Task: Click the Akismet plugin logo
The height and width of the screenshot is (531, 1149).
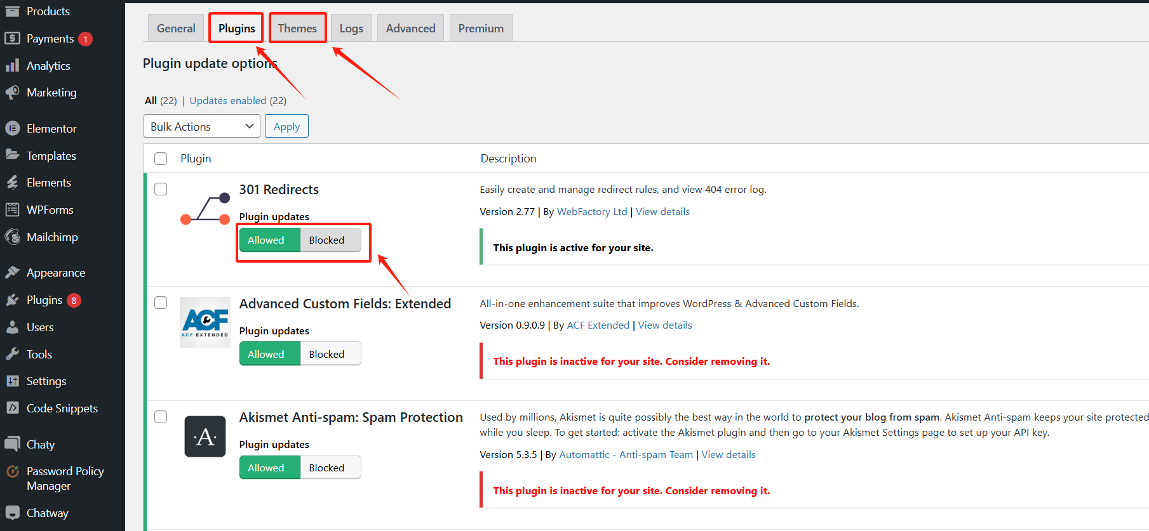Action: coord(205,436)
